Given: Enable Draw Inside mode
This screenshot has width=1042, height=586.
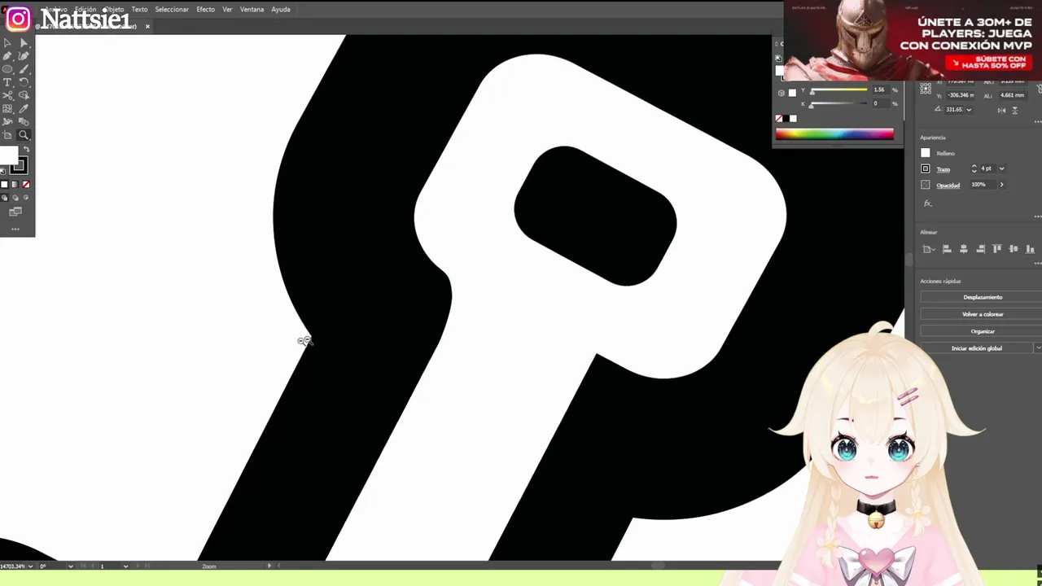Looking at the screenshot, I should coord(26,197).
